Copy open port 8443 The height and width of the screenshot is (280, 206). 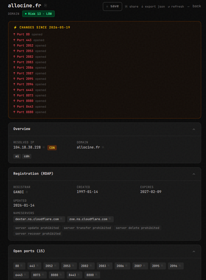click(78, 275)
